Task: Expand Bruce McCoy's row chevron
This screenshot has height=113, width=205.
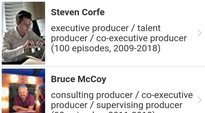Action: [x=200, y=100]
